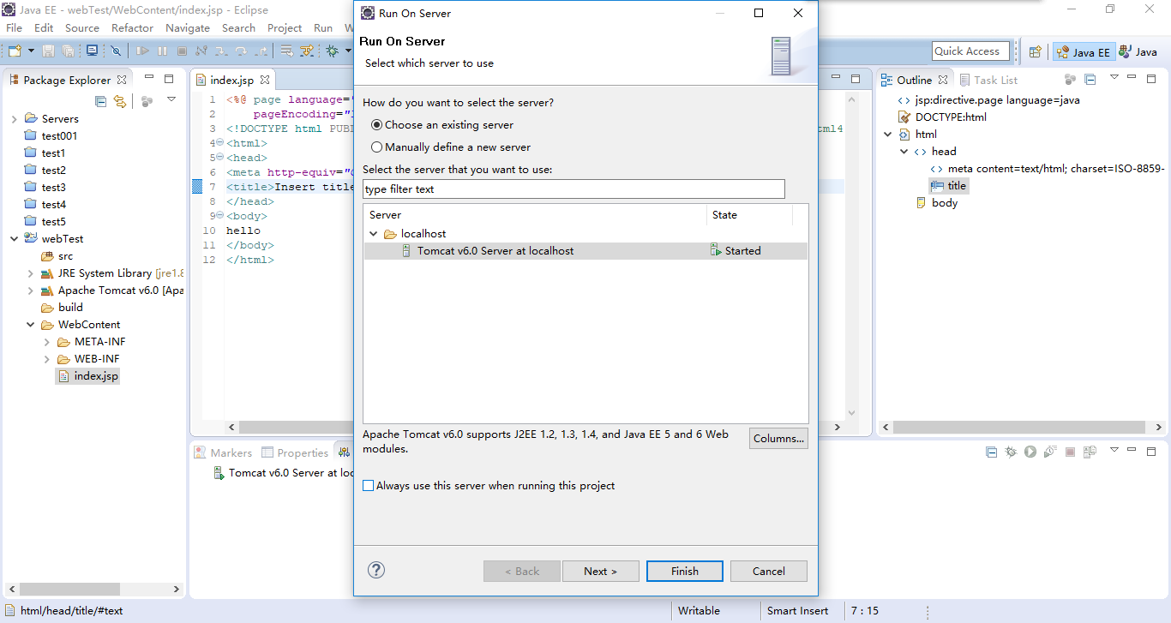Collapse the localhost node in server list
Screen dimensions: 1171x623
374,234
